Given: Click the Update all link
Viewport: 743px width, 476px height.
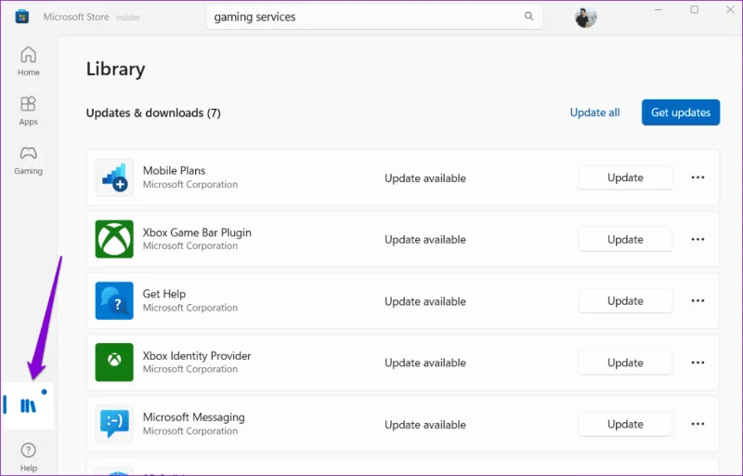Looking at the screenshot, I should coord(594,112).
